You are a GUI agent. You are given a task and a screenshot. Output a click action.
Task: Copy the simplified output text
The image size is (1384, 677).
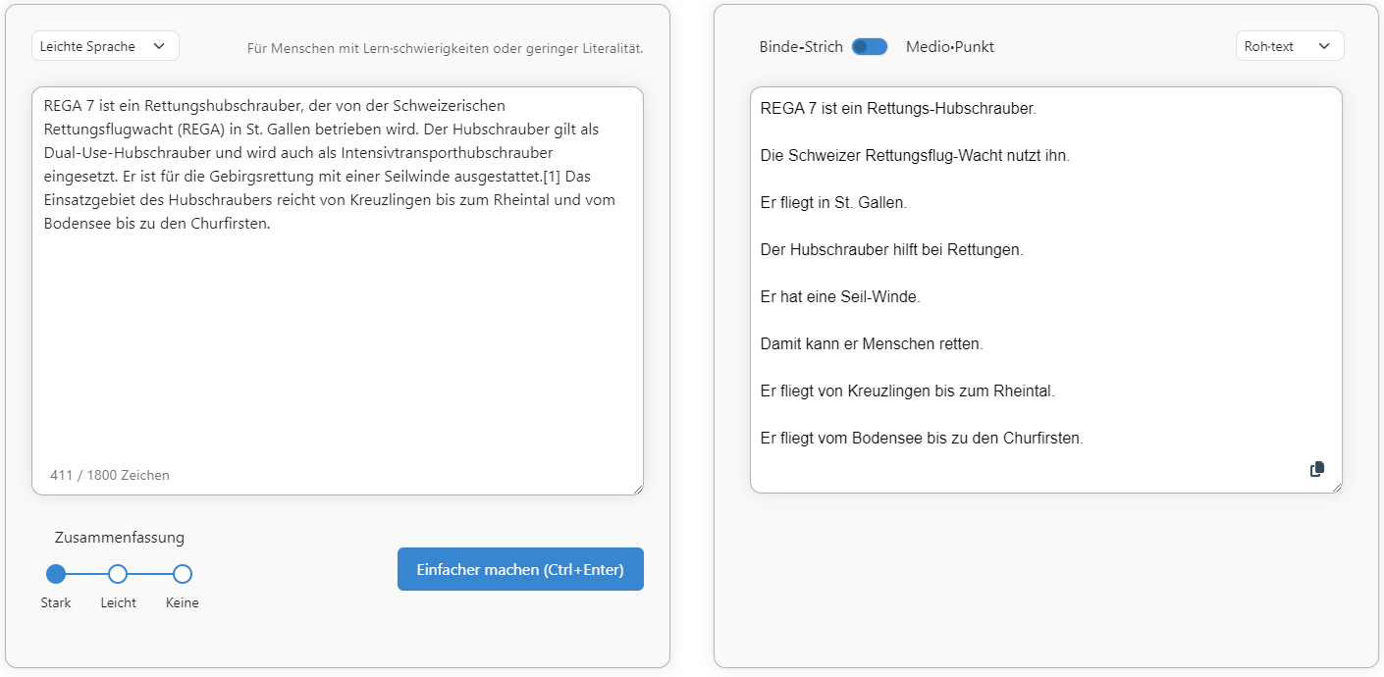(1317, 469)
